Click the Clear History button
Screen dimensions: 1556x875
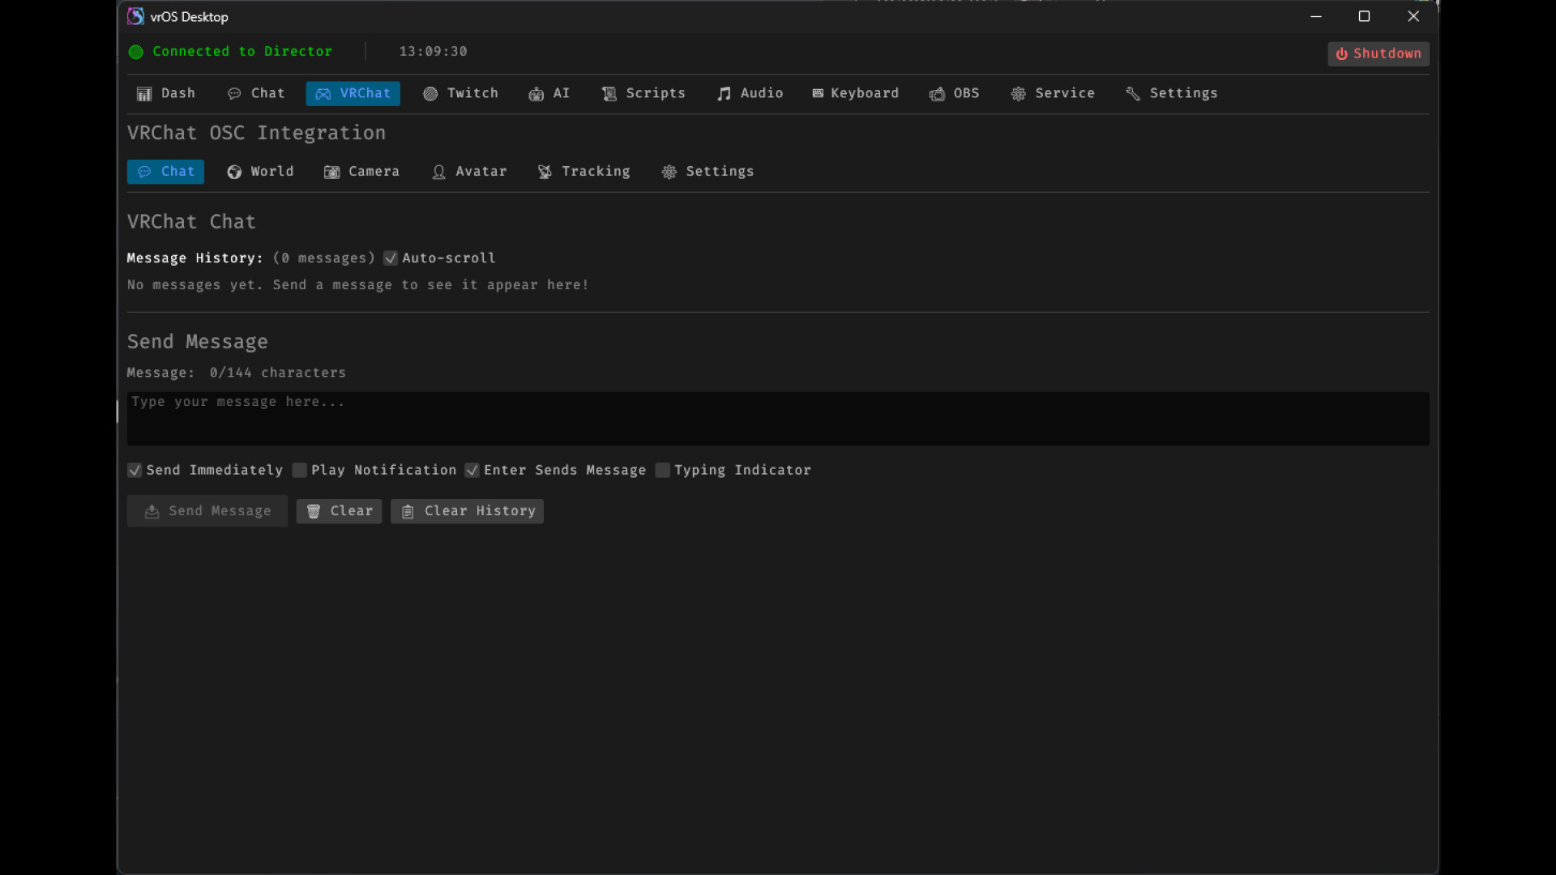(467, 511)
